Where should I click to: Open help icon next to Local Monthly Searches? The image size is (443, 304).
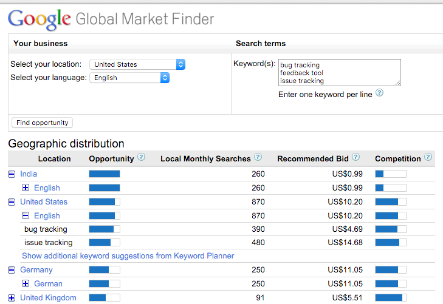coord(258,157)
